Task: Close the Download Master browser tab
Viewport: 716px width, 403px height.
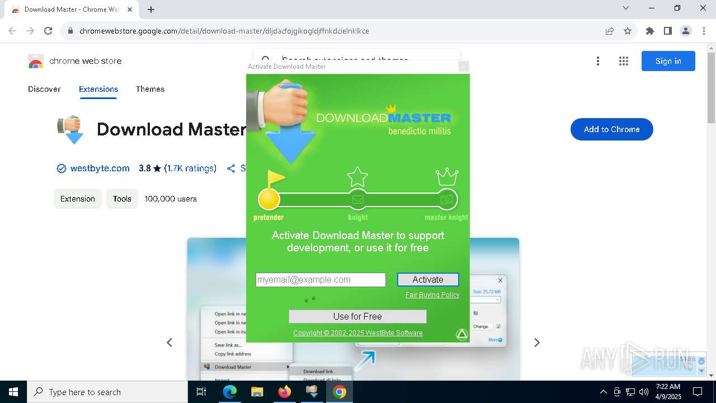Action: coord(130,10)
